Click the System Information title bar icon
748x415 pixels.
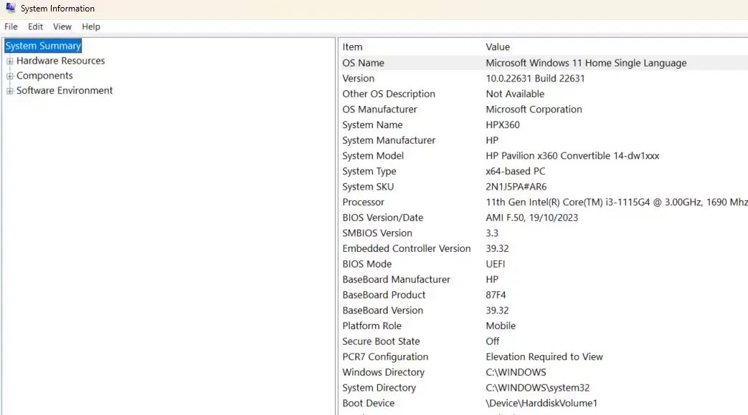(x=10, y=8)
